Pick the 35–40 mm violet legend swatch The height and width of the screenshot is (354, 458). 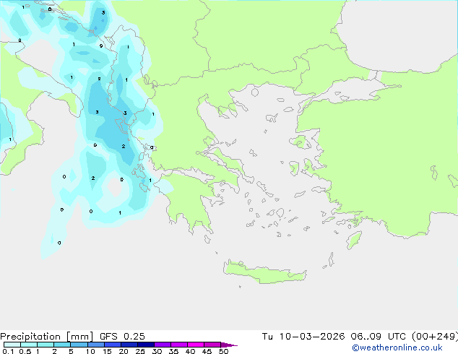pos(178,345)
